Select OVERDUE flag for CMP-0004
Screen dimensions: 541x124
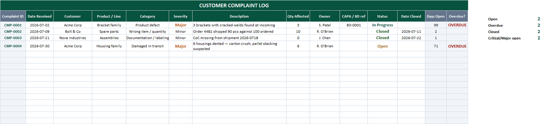click(x=457, y=46)
